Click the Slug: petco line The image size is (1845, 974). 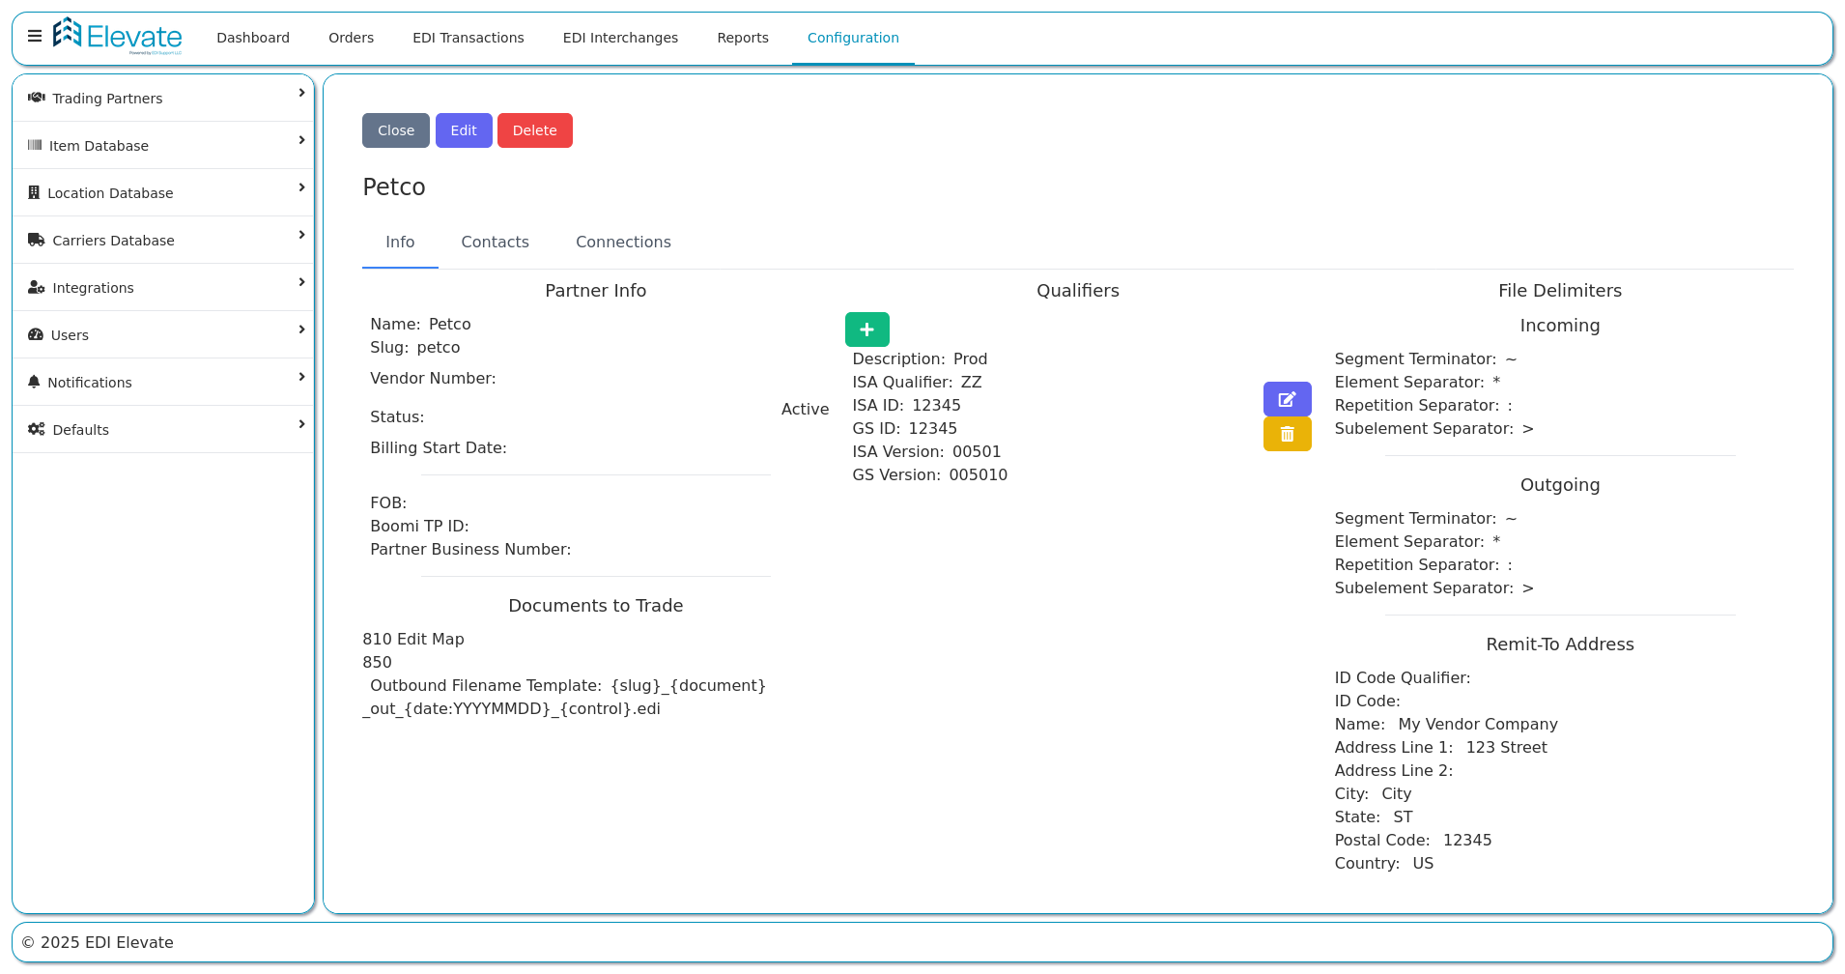pyautogui.click(x=415, y=347)
